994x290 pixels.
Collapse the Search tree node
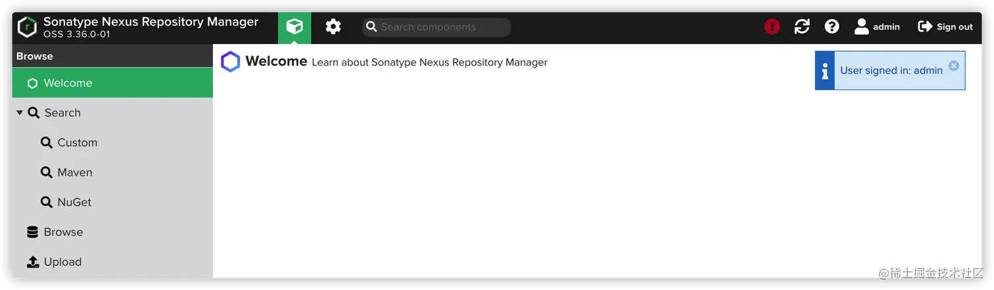pyautogui.click(x=20, y=113)
